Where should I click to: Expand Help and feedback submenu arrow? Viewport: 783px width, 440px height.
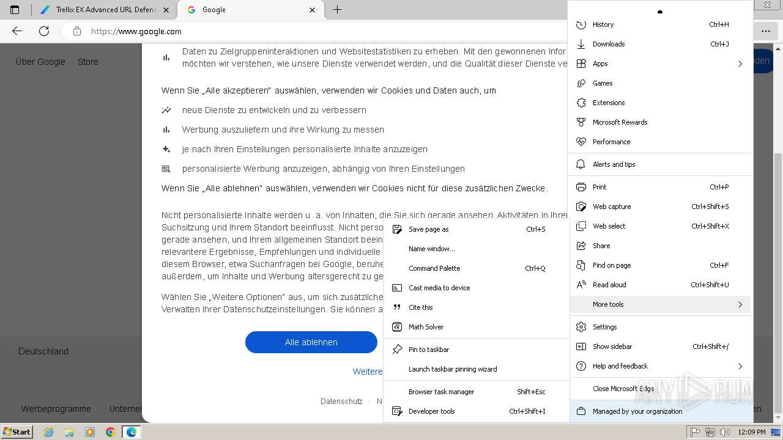point(740,366)
